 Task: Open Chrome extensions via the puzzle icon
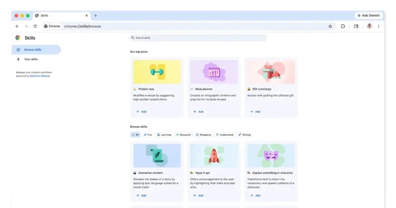343,26
